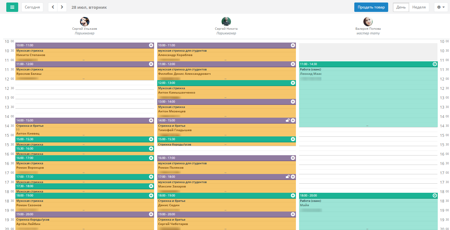Open the gear settings dropdown

point(441,7)
